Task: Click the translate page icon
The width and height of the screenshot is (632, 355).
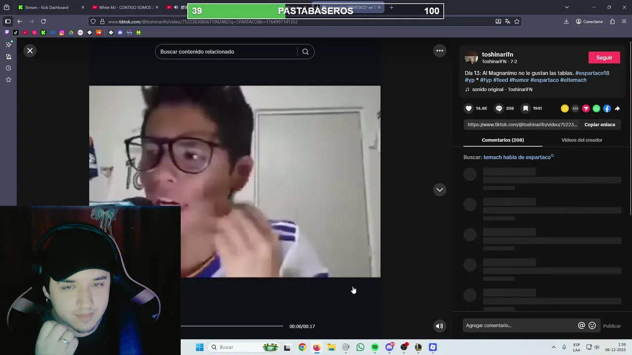Action: (508, 21)
